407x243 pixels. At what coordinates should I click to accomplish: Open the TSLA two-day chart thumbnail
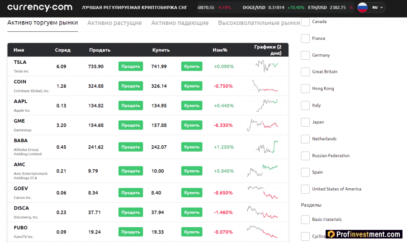click(263, 66)
